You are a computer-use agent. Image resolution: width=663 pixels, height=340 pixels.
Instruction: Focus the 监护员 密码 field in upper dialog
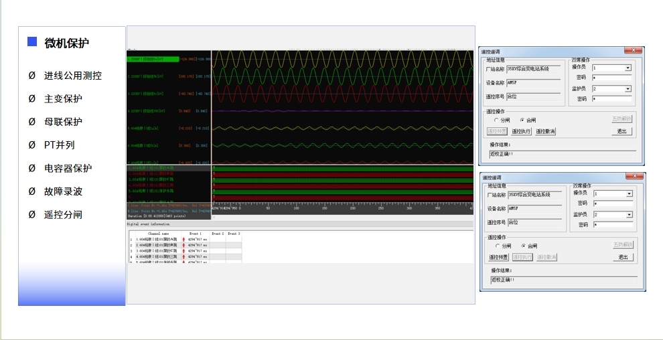[x=611, y=99]
